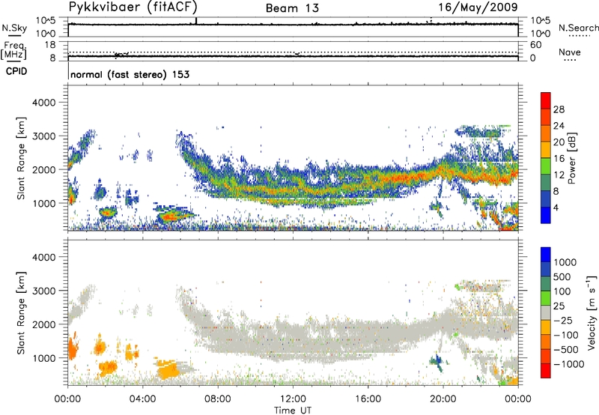599x415 pixels.
Task: Click the "18" frequency axis tick
Action: coord(50,45)
